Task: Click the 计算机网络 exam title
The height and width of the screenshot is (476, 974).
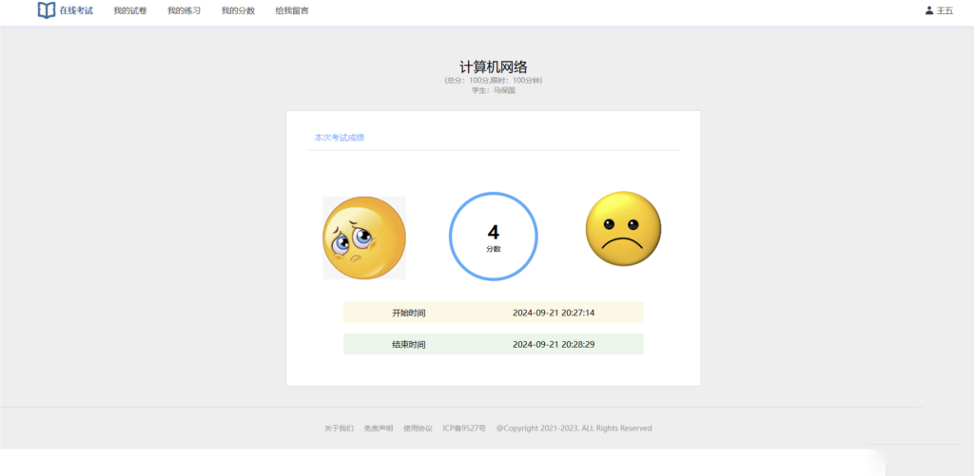Action: [x=493, y=67]
